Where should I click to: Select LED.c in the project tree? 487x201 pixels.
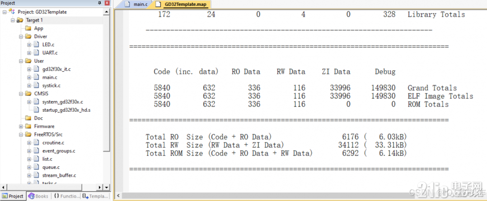click(48, 45)
